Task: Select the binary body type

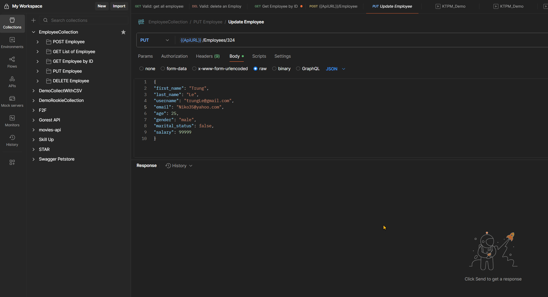Action: click(x=274, y=69)
